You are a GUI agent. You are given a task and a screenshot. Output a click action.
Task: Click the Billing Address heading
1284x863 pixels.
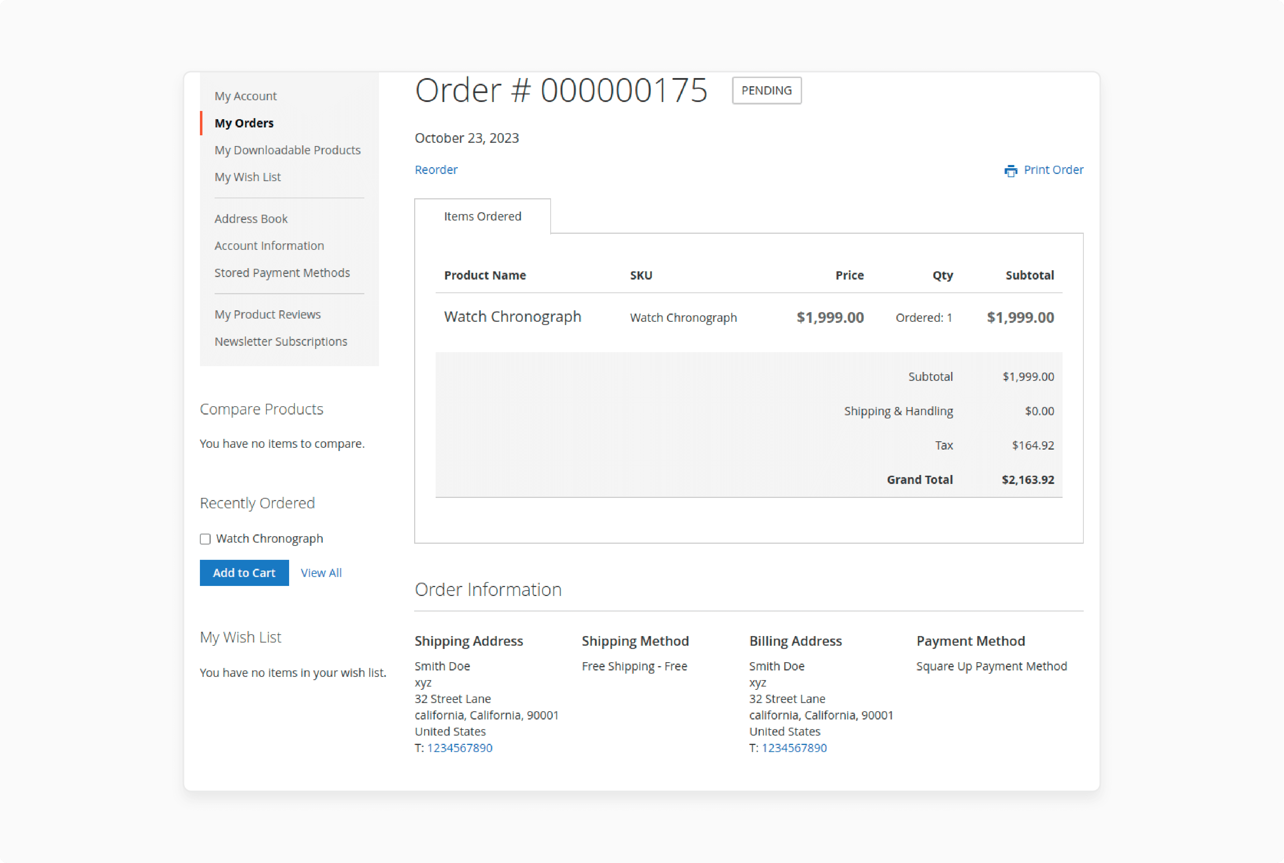click(x=795, y=641)
